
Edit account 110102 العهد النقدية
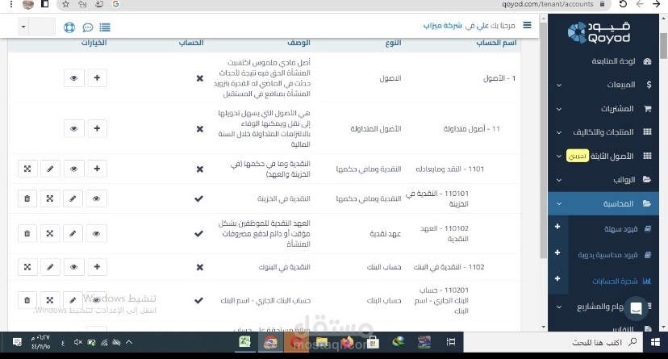[x=73, y=233]
